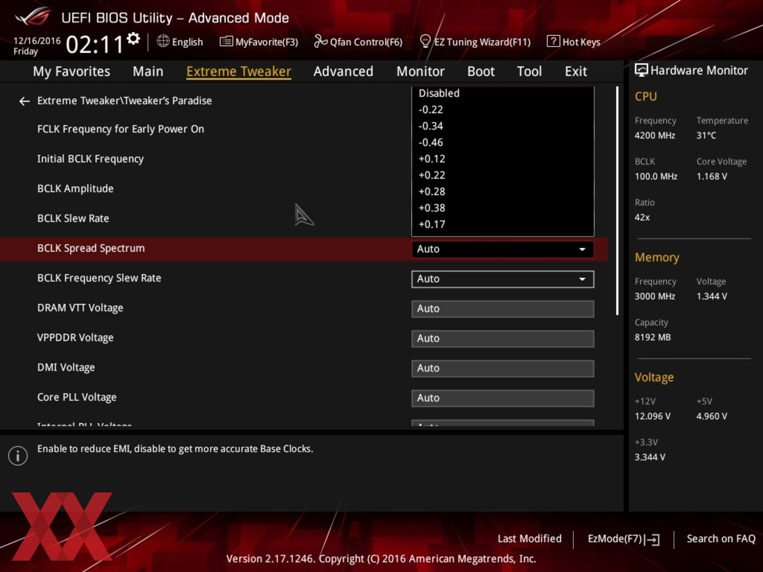763x572 pixels.
Task: Click the globe language icon
Action: [x=163, y=41]
